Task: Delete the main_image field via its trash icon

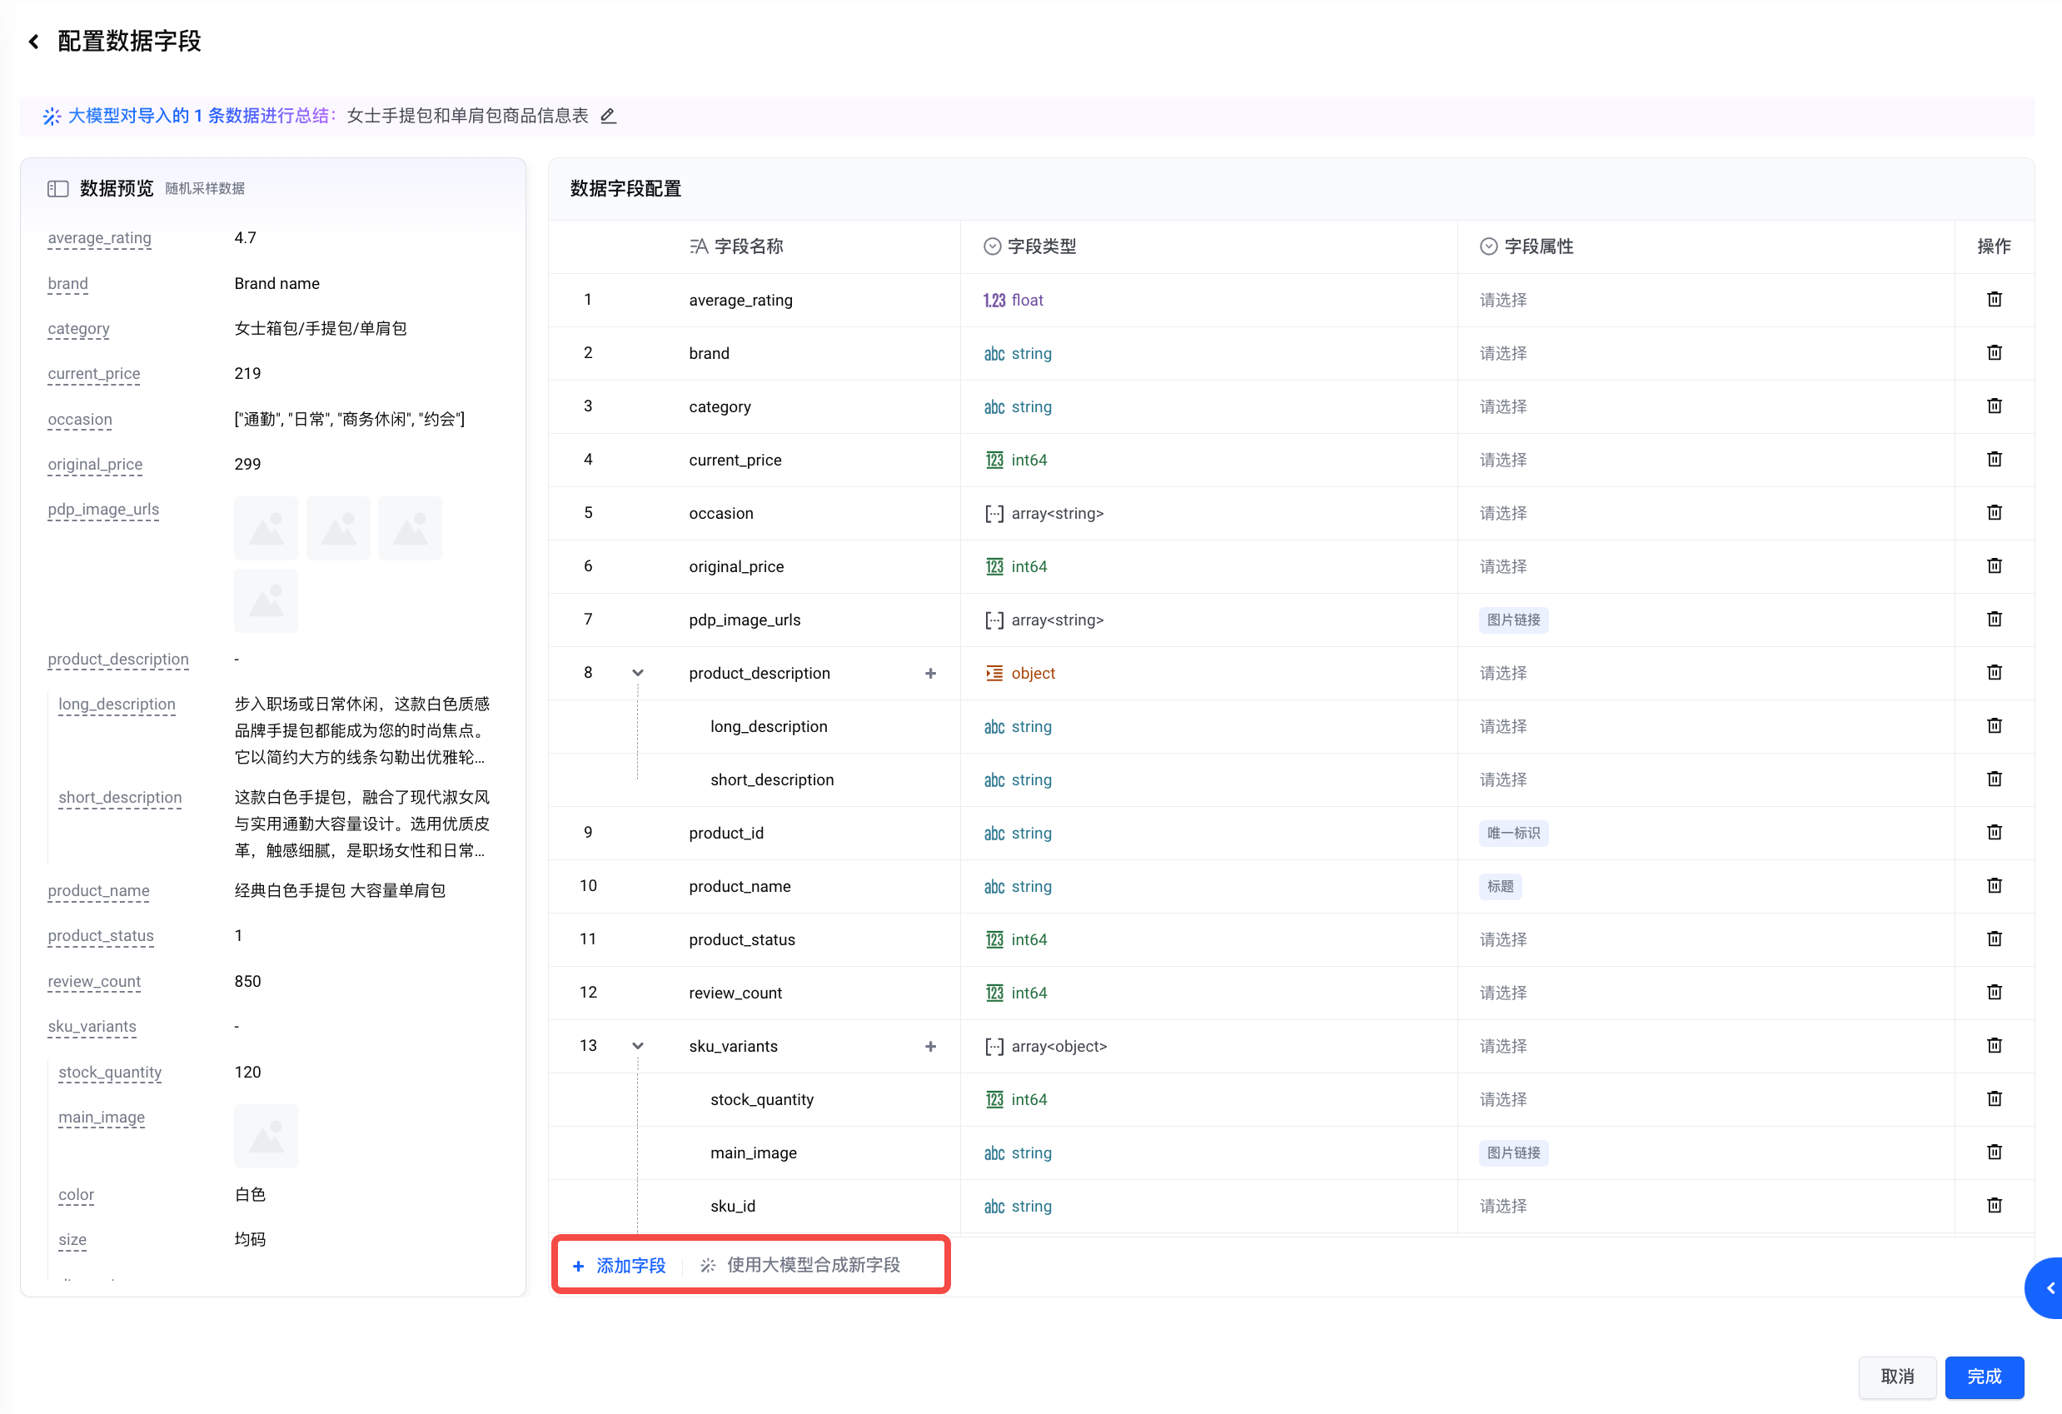Action: [1994, 1153]
